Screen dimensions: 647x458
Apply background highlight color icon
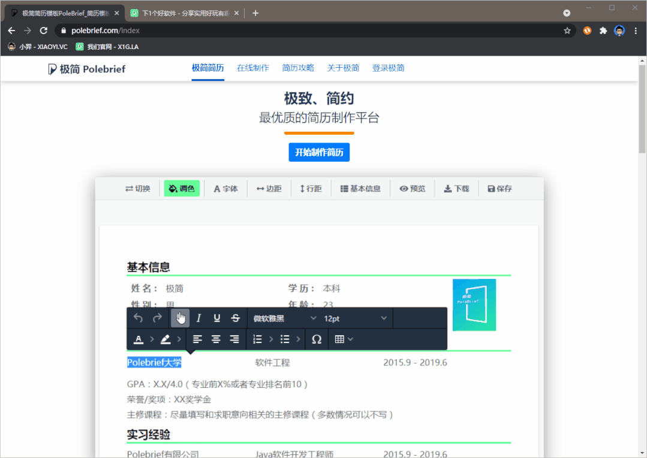[165, 339]
